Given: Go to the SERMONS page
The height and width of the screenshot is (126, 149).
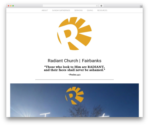Looking at the screenshot, I should [x=78, y=10].
